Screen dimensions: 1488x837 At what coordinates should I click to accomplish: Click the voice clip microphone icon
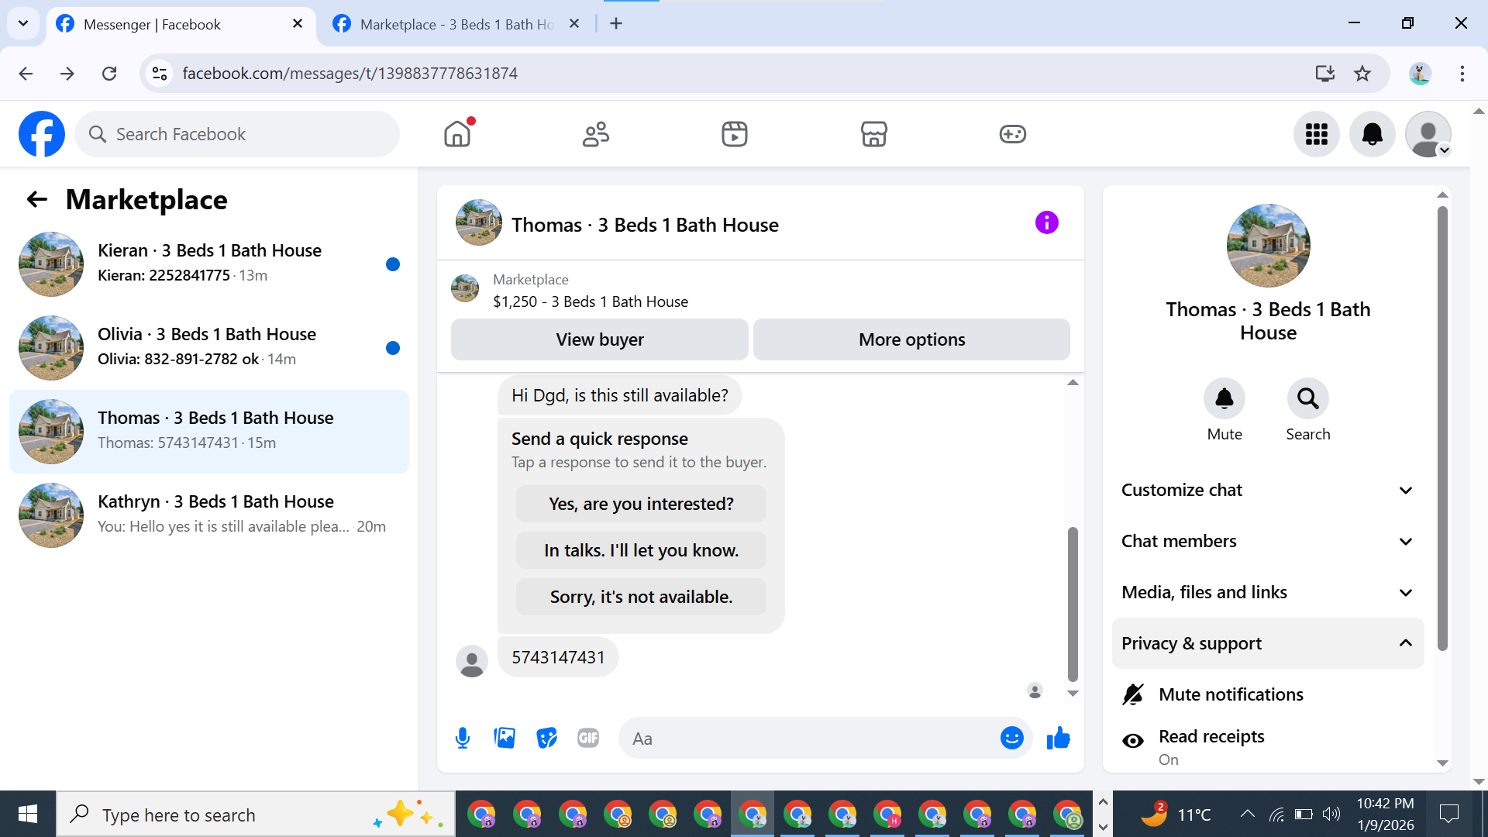tap(463, 738)
